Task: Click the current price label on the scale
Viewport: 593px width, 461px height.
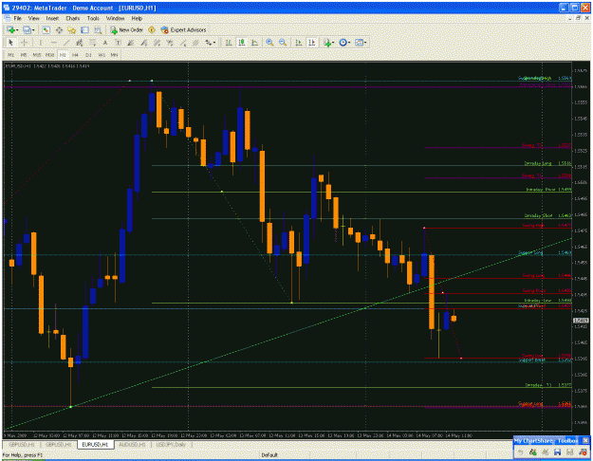Action: (582, 321)
